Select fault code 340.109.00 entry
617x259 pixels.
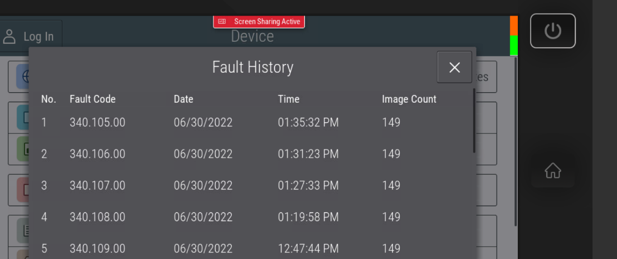[98, 248]
